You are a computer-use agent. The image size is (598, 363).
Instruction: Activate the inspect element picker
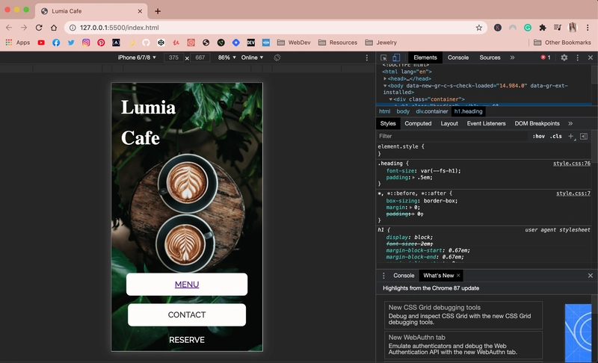click(x=383, y=58)
